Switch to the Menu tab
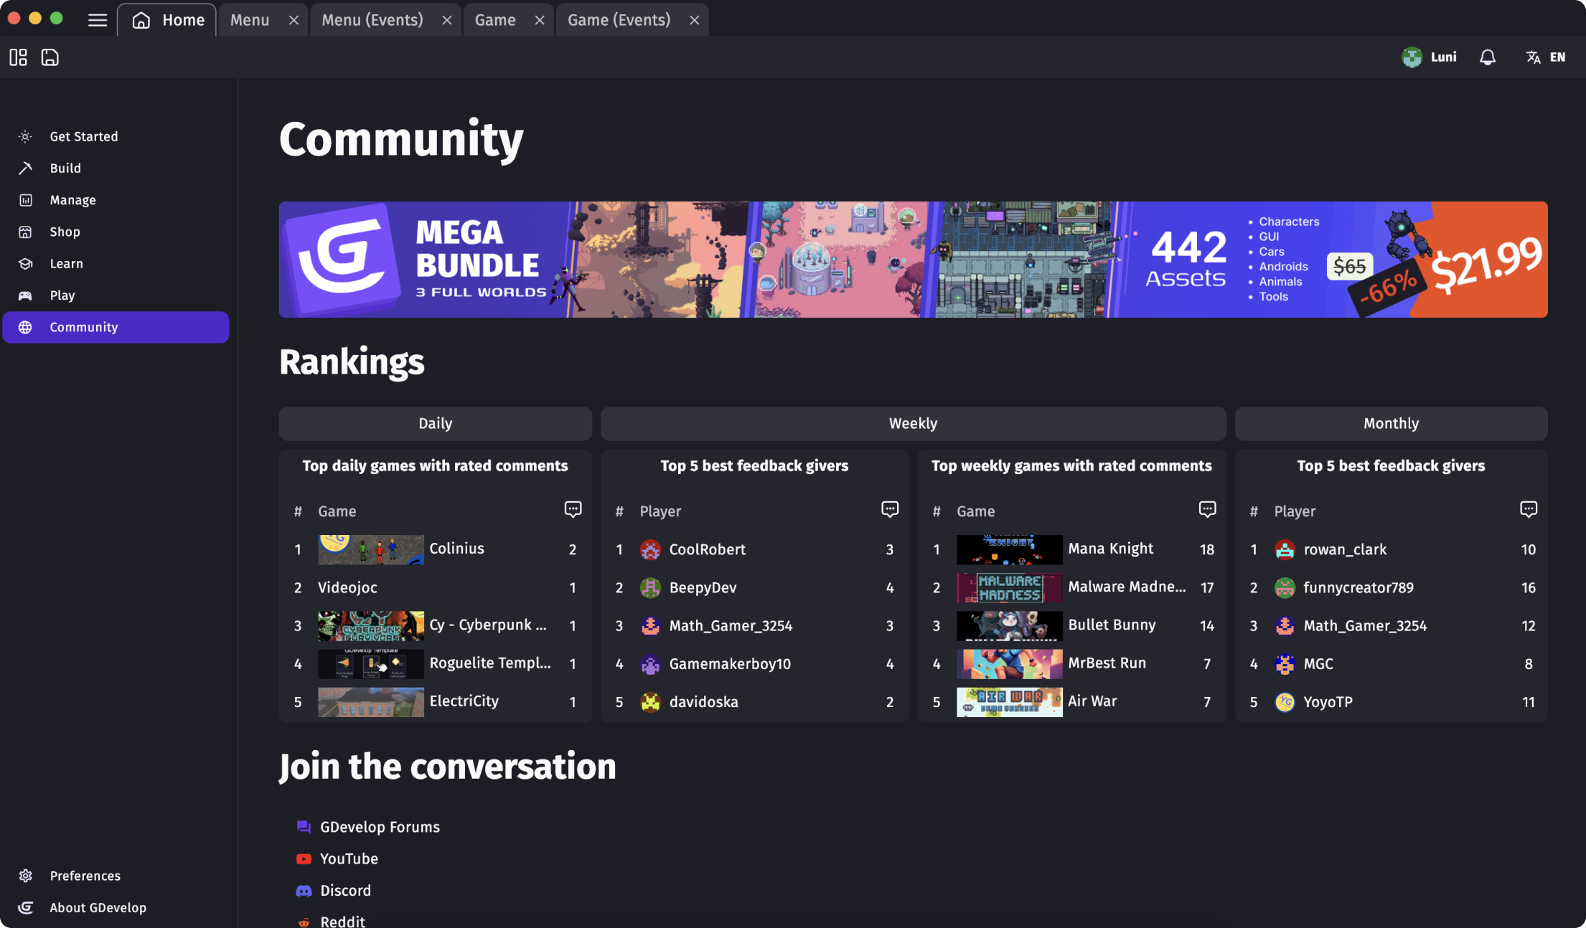1586x928 pixels. pos(249,19)
